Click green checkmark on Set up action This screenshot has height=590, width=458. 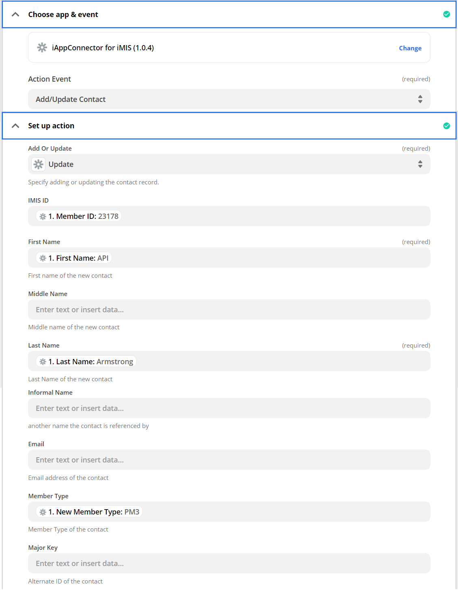[446, 126]
